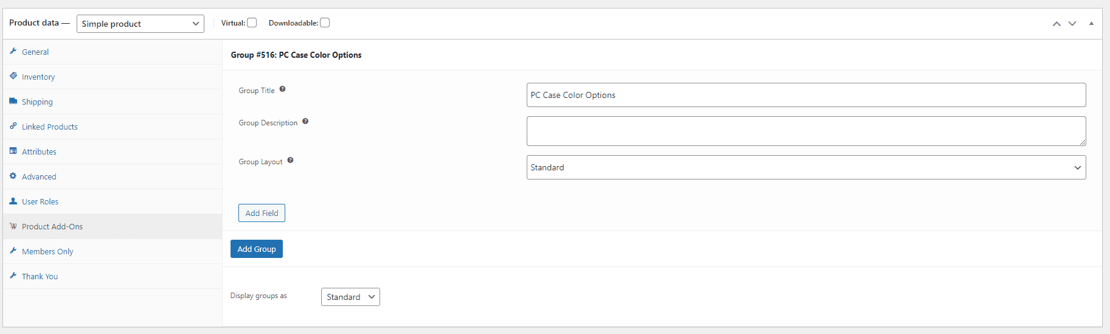Image resolution: width=1110 pixels, height=334 pixels.
Task: Click the Group Description help icon
Action: (305, 121)
